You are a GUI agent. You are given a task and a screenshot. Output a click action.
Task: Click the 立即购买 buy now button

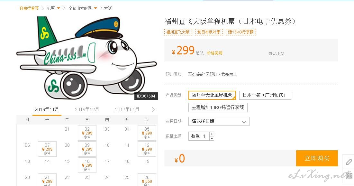(x=317, y=158)
